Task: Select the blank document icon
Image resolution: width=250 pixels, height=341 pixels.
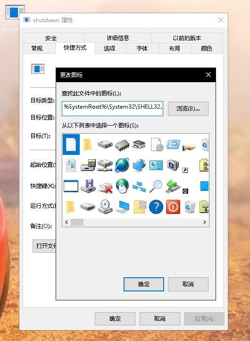Action: tap(71, 145)
